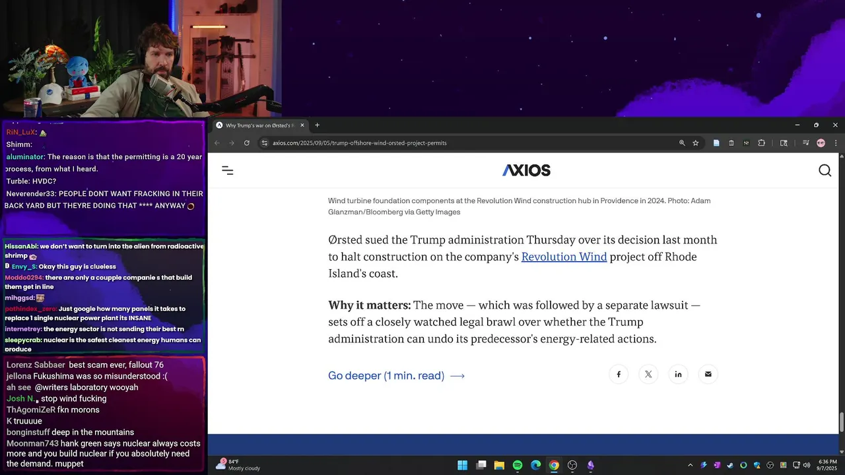Open the blue document extension icon
845x475 pixels.
(x=716, y=142)
